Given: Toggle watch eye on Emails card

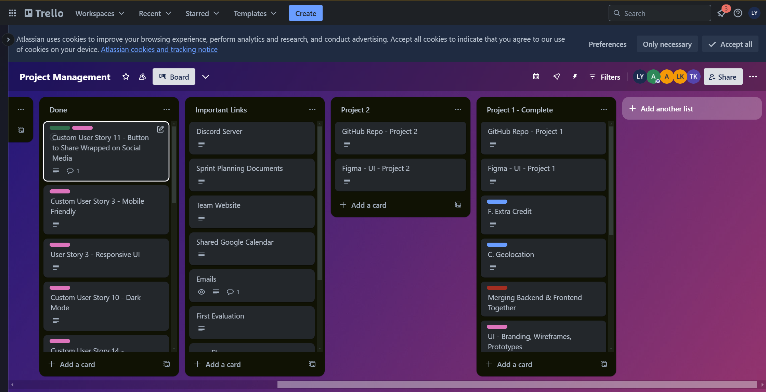Looking at the screenshot, I should (202, 292).
